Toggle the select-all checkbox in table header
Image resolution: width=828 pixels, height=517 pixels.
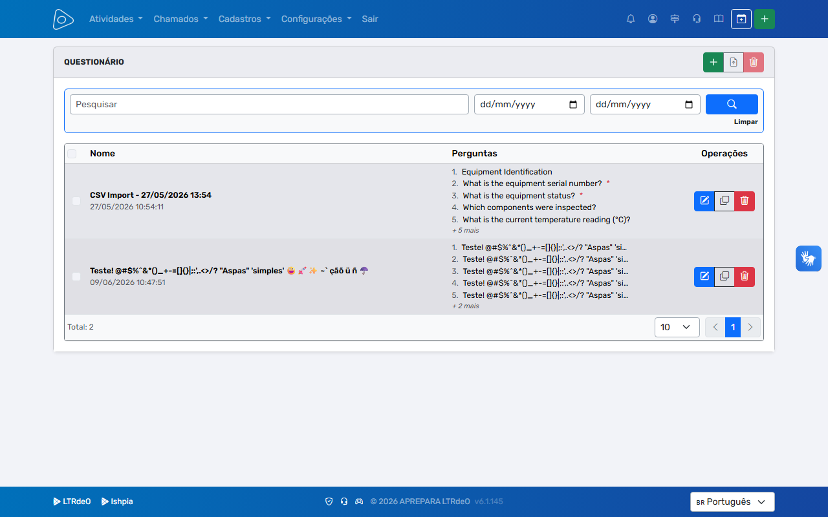[72, 154]
